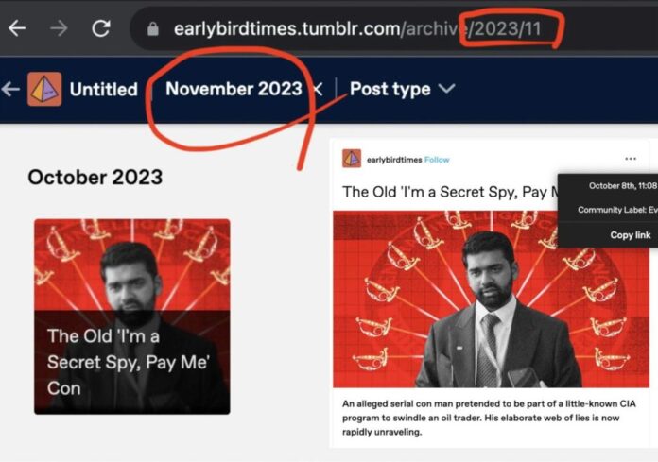Reload the page with the refresh icon
Image resolution: width=658 pixels, height=462 pixels.
[x=100, y=28]
